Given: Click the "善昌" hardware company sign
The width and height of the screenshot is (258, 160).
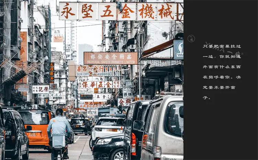Looking at the screenshot, I should click(x=98, y=71).
